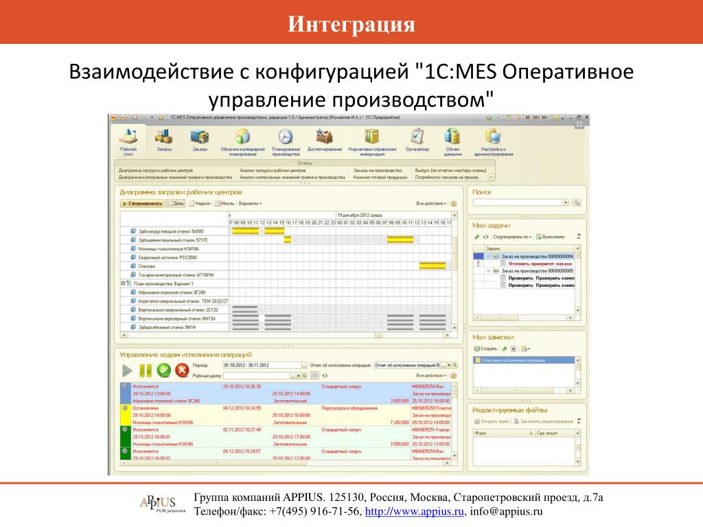Select Уточнить приоритет заказа task
Image resolution: width=703 pixels, height=527 pixels.
click(x=540, y=264)
